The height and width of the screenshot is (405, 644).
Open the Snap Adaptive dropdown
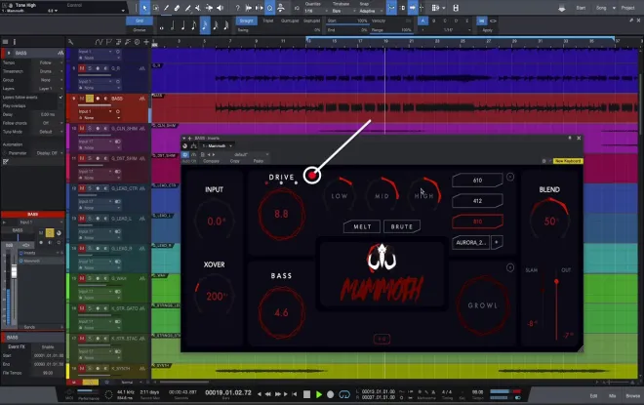coord(370,11)
